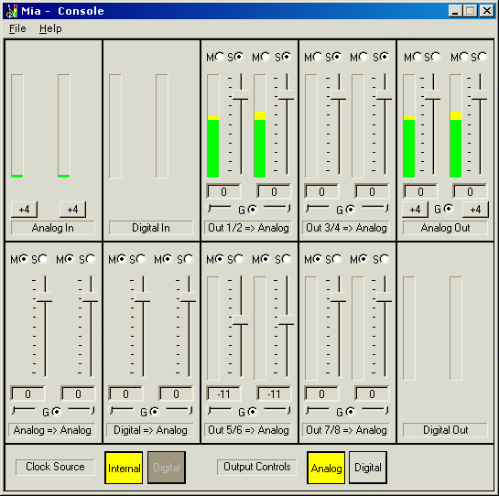The image size is (499, 496).
Task: Mute left channel of Analog Out
Action: tap(418, 57)
